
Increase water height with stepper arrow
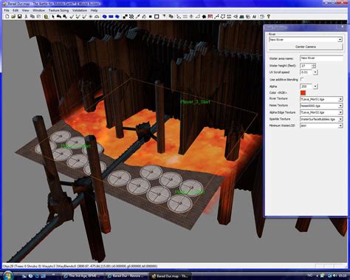[314, 64]
